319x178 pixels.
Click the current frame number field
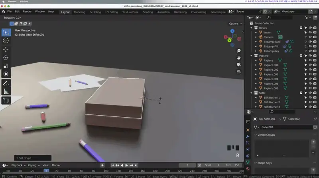coord(187,165)
